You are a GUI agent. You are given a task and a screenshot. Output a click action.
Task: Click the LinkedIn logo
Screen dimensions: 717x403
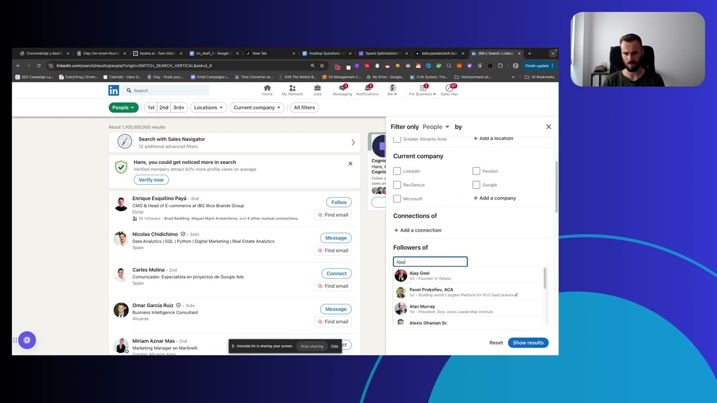click(114, 91)
